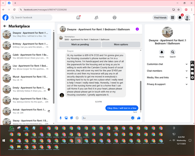The height and width of the screenshot is (156, 195).
Task: Bookmark the page with the star icon
Action: [x=179, y=9]
